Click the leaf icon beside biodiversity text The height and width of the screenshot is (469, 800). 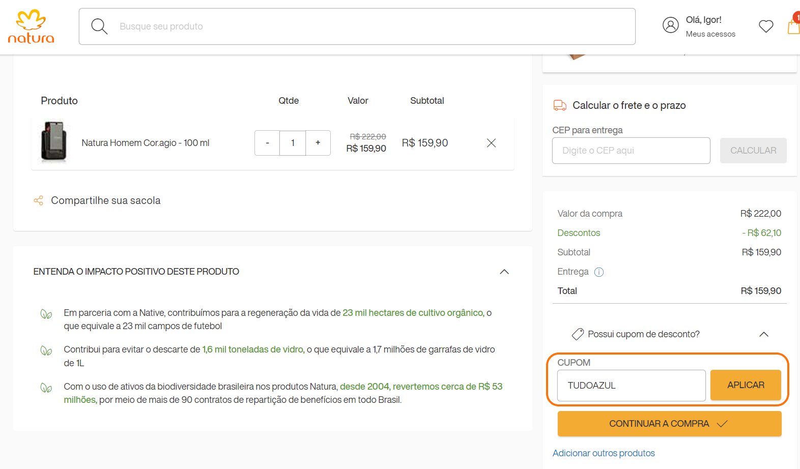[46, 388]
